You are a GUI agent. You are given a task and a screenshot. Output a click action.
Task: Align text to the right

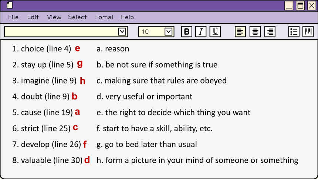tap(270, 32)
